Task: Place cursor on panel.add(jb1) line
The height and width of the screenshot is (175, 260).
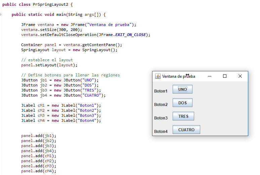Action: (38, 136)
